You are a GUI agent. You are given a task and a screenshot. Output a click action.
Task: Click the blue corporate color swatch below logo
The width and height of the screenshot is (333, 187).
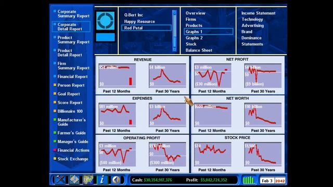[x=105, y=37]
